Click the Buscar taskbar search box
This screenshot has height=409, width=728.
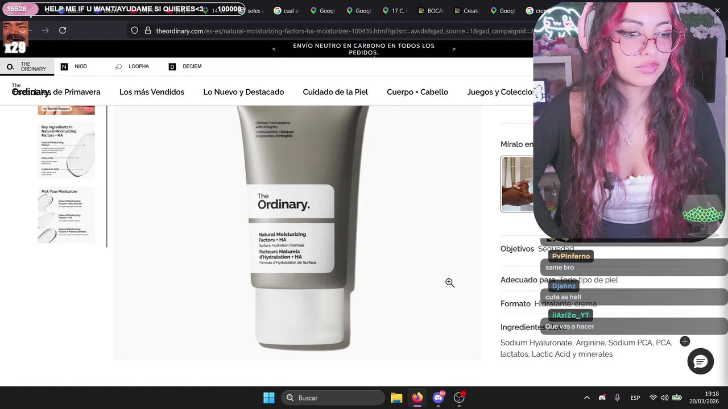tap(333, 398)
